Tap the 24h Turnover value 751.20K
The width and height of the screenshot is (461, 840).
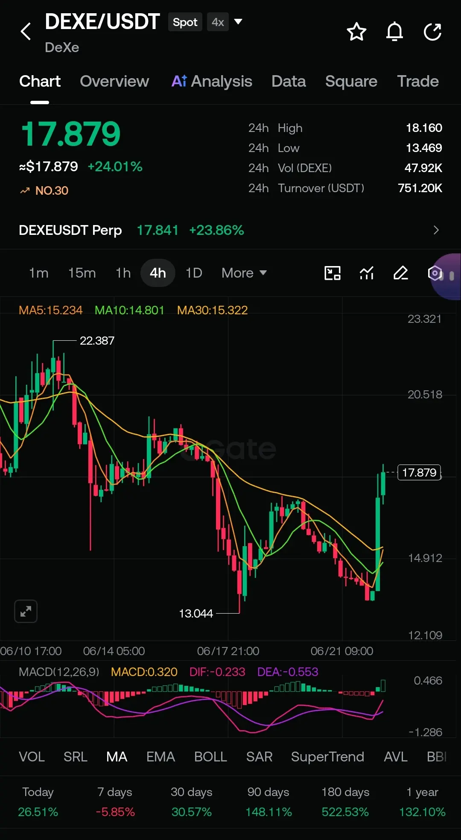click(420, 188)
